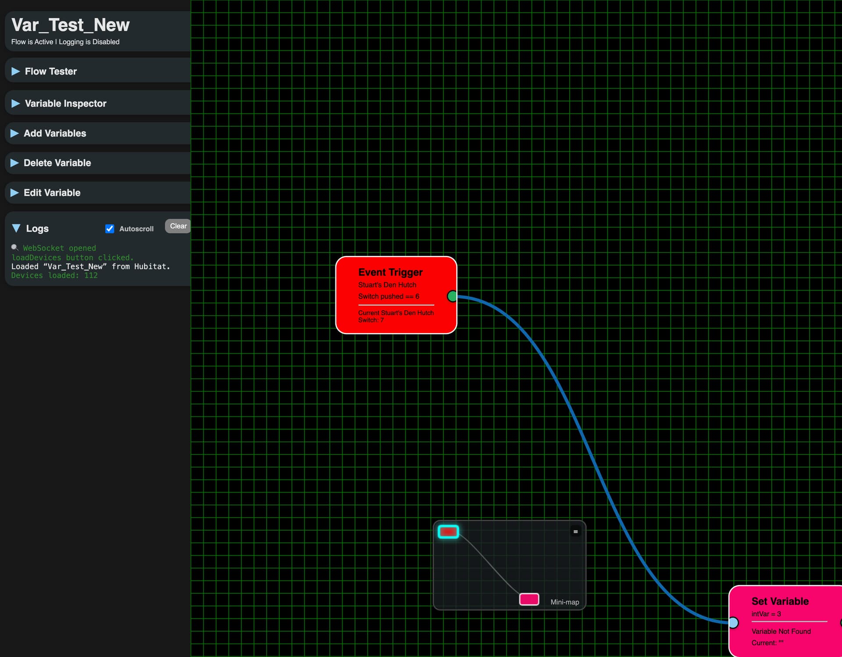Screen dimensions: 842x657
Task: Collapse the Logs panel triangle
Action: pyautogui.click(x=16, y=228)
